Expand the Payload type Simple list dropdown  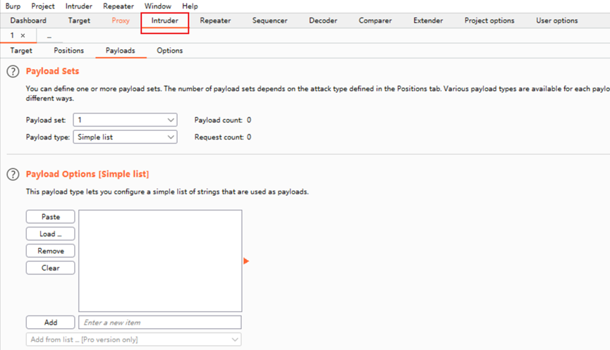(x=126, y=137)
